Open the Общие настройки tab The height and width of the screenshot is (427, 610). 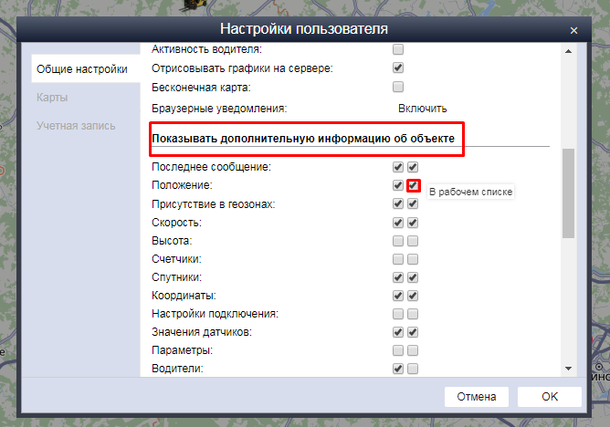(80, 68)
